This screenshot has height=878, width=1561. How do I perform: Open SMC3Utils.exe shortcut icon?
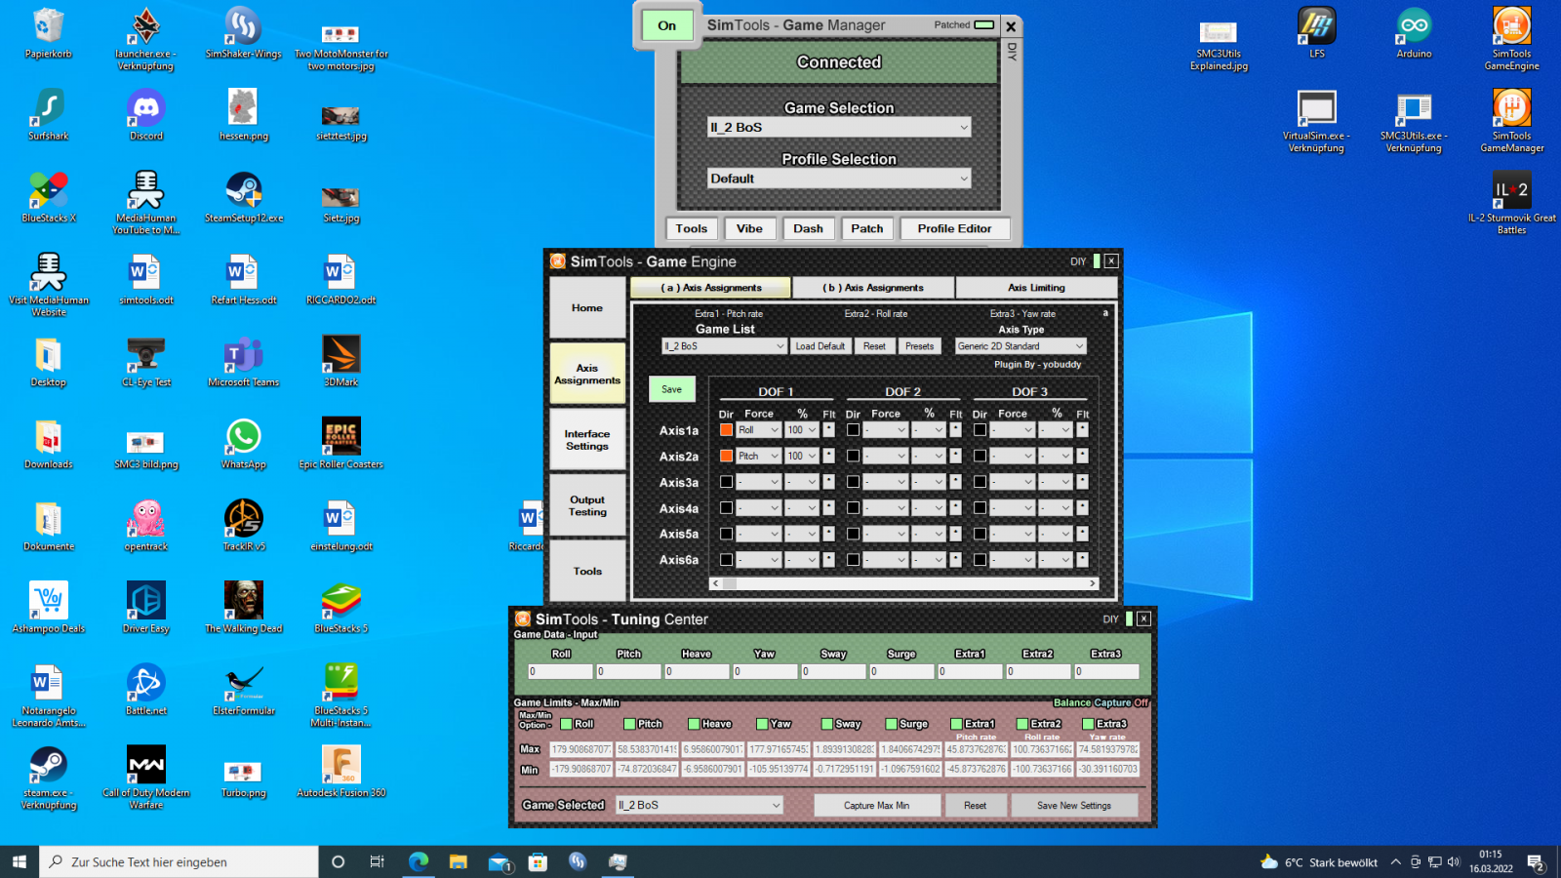tap(1414, 121)
